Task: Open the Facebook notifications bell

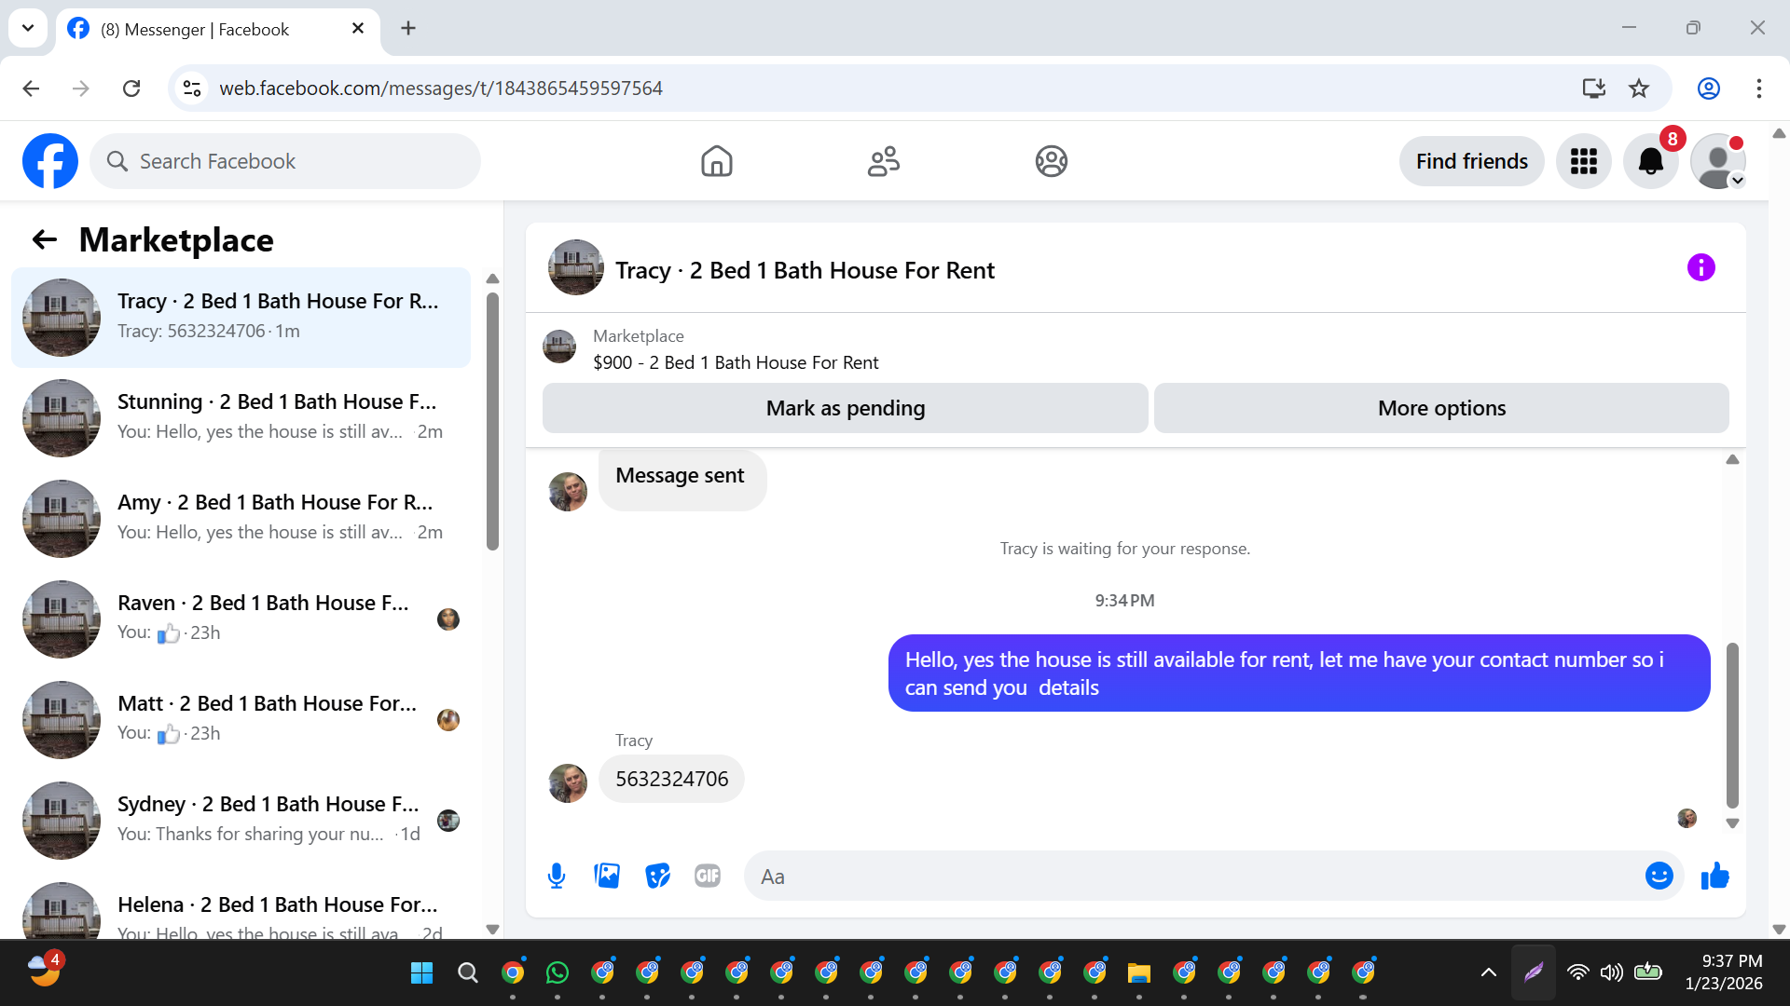Action: 1650,161
